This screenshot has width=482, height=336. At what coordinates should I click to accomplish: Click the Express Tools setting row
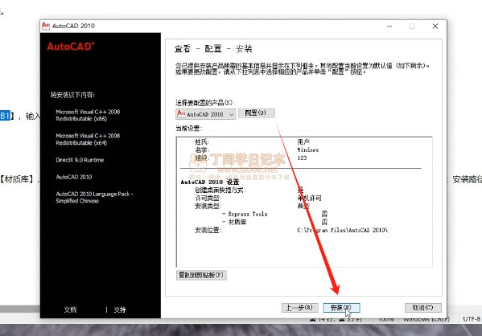click(275, 214)
